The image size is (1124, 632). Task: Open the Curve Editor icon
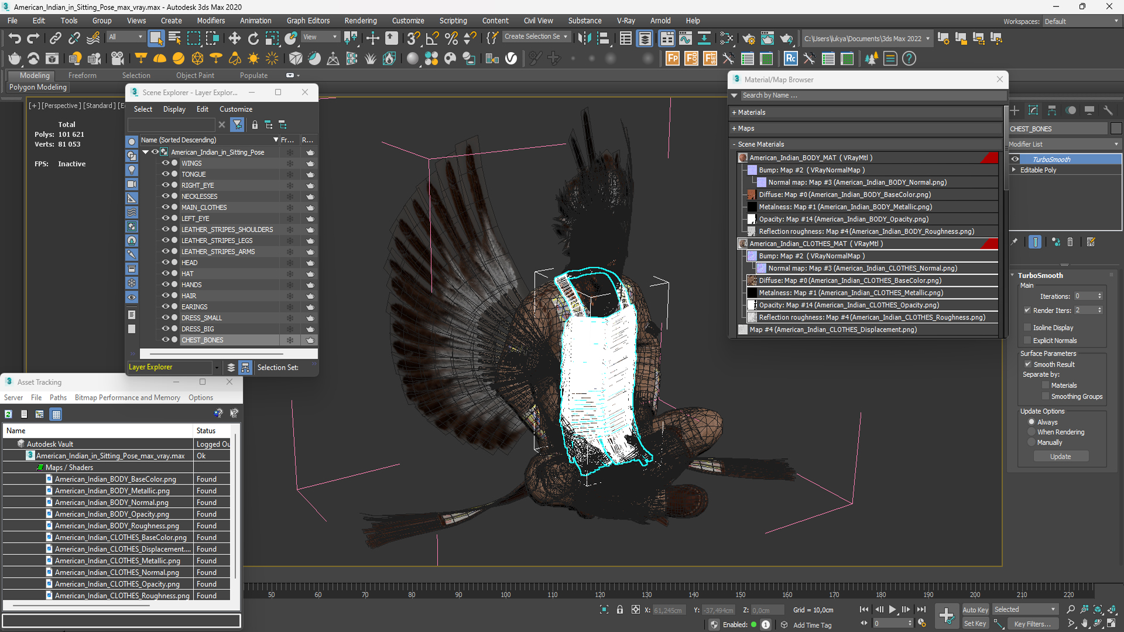tap(685, 39)
